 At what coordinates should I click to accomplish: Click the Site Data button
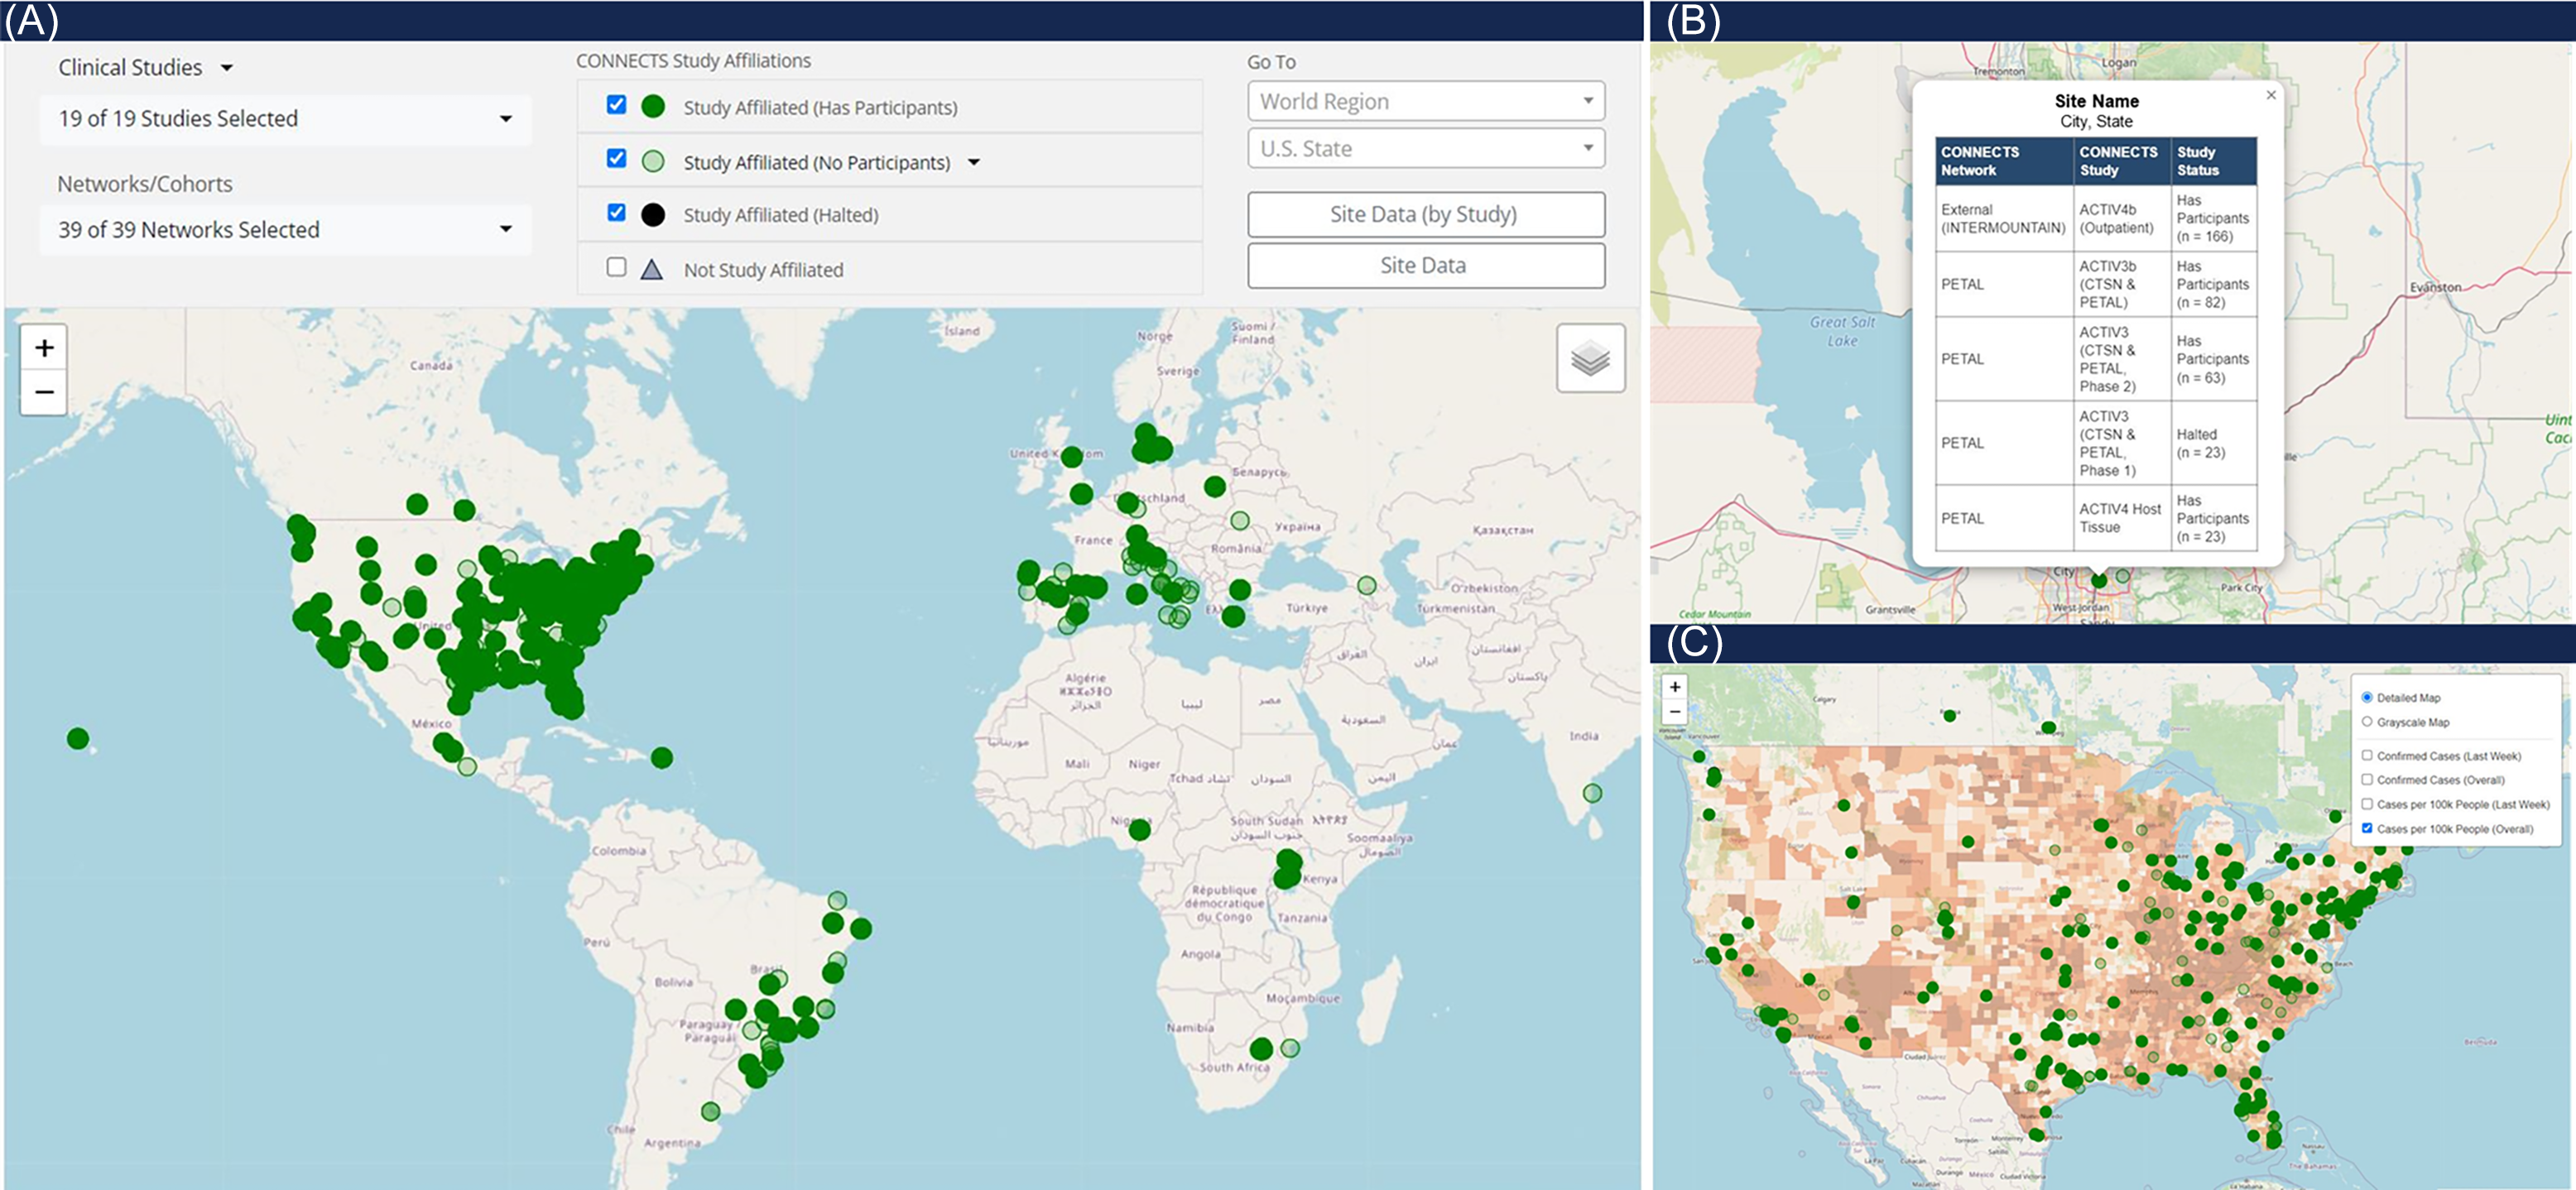(1425, 266)
